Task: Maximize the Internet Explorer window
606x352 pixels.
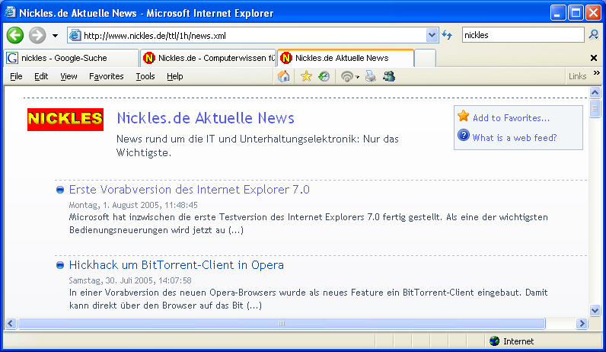Action: pos(576,13)
